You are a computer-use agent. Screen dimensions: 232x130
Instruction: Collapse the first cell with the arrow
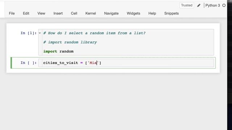click(x=40, y=33)
